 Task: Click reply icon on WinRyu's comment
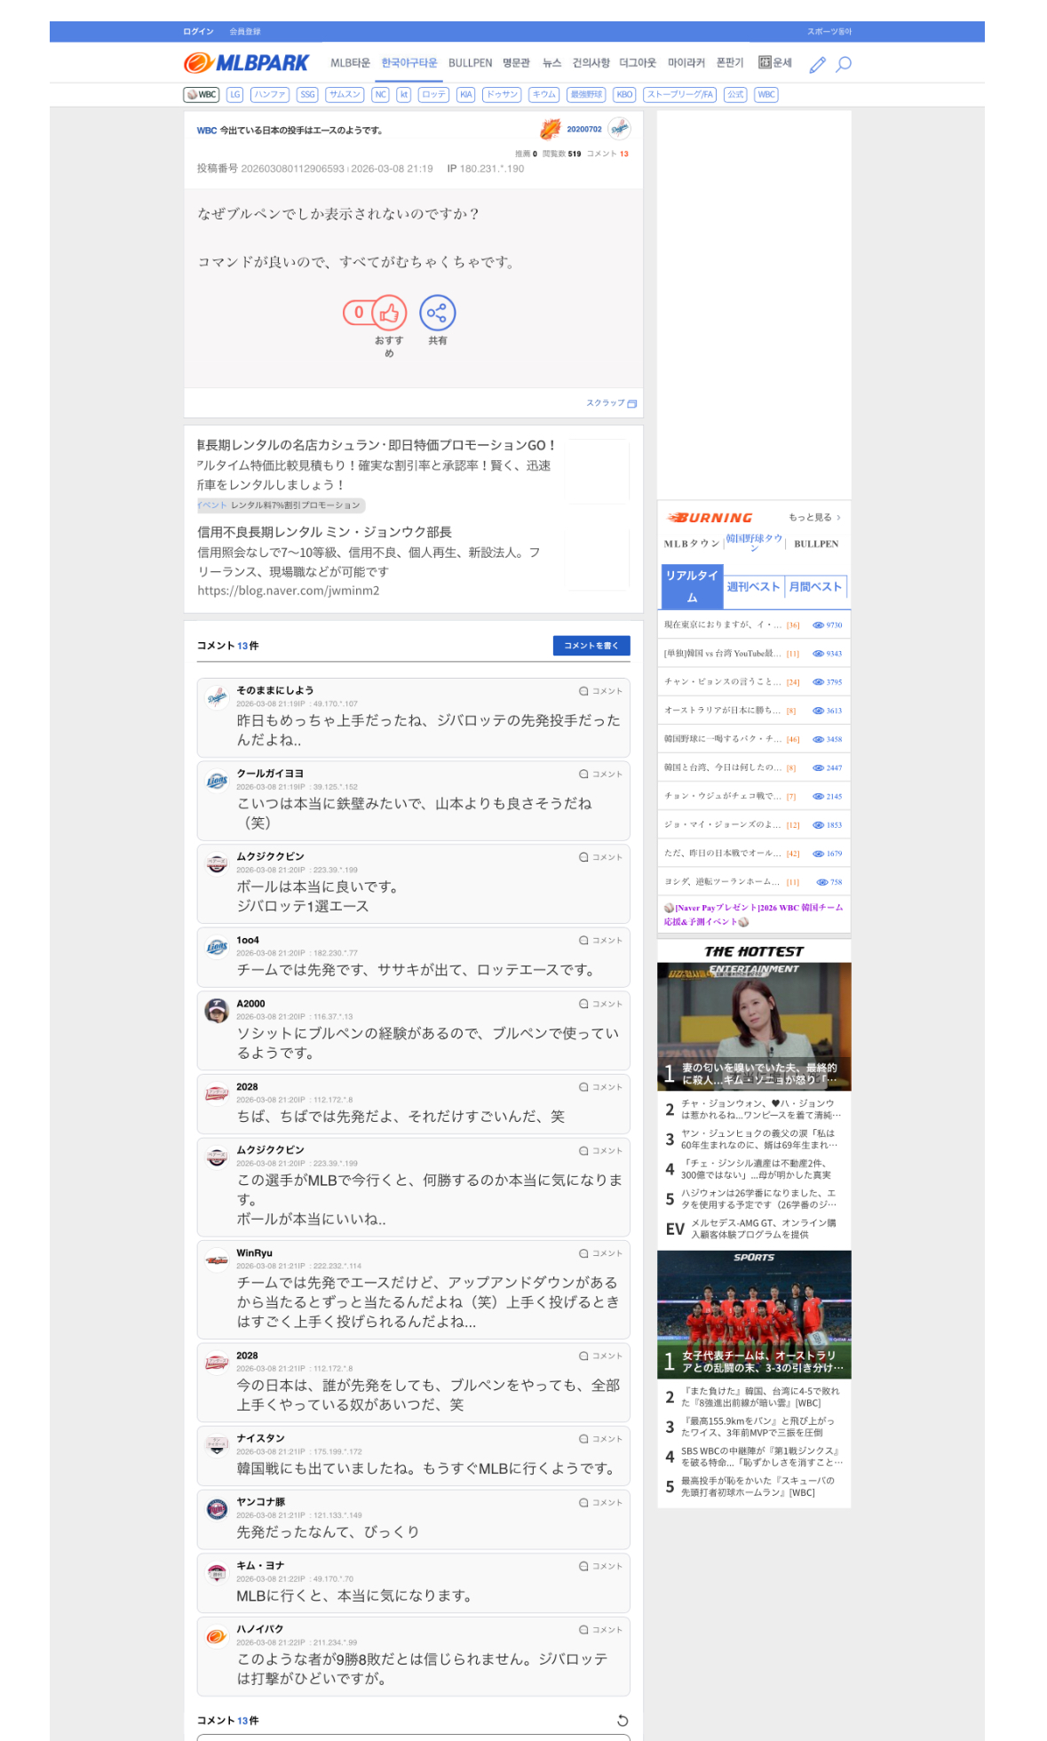(x=600, y=1253)
